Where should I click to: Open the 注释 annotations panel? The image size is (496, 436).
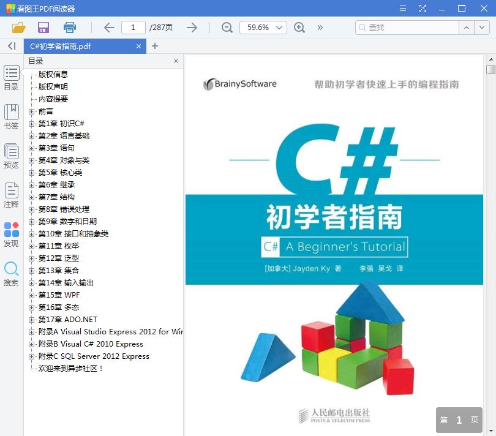(12, 195)
